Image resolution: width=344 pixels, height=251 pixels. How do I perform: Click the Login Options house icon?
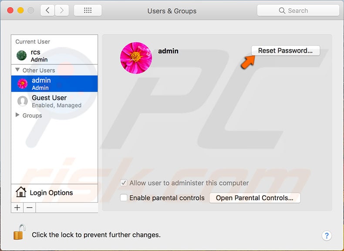(x=21, y=192)
